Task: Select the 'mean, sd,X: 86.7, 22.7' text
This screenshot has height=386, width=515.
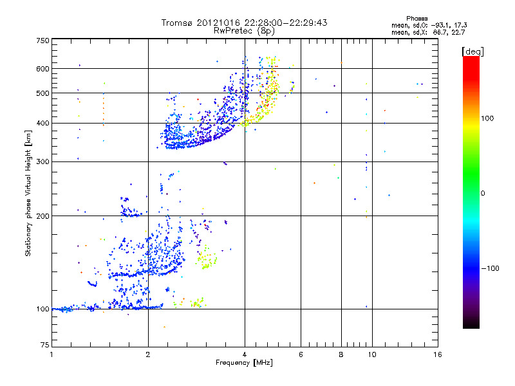Action: click(x=428, y=32)
